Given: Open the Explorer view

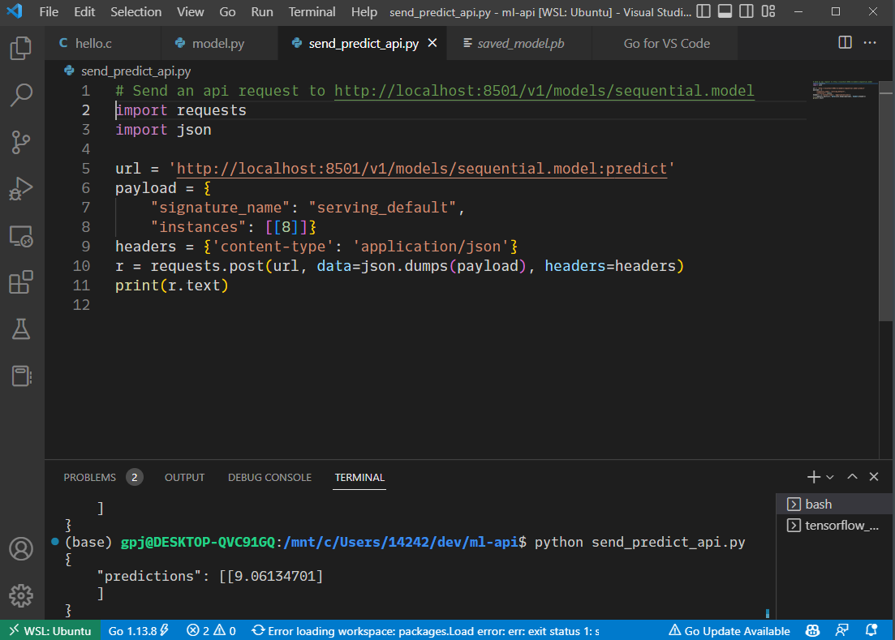Looking at the screenshot, I should (21, 49).
